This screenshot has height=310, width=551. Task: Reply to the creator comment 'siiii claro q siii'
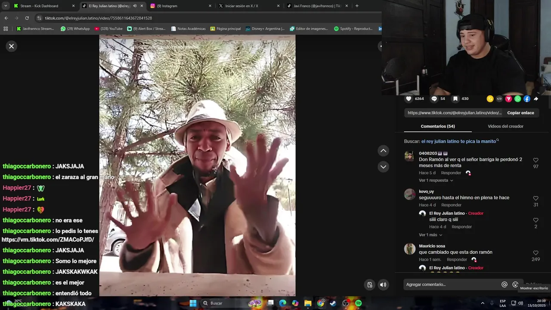tap(461, 227)
